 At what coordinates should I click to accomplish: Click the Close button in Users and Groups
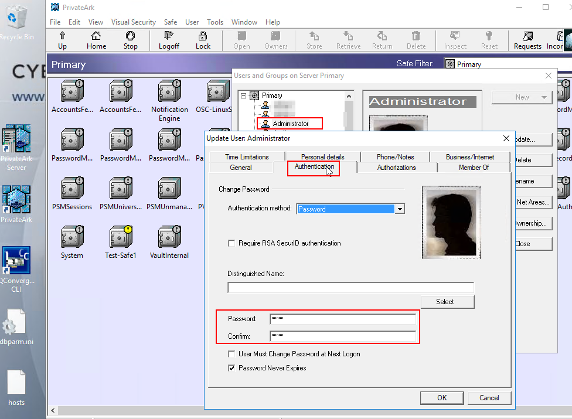coord(533,244)
